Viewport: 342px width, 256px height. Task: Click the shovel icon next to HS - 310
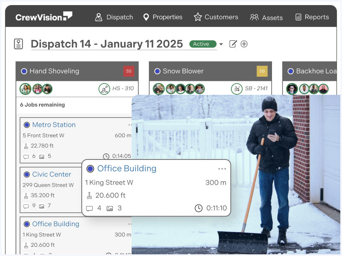(105, 89)
